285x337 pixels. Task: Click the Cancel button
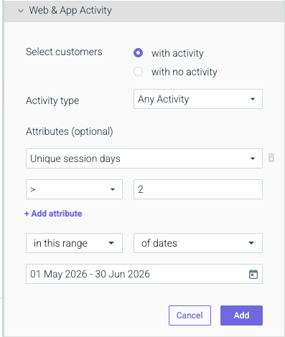190,315
